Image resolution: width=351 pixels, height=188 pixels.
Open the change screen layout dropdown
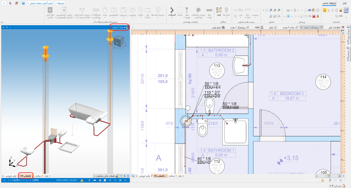(41, 3)
